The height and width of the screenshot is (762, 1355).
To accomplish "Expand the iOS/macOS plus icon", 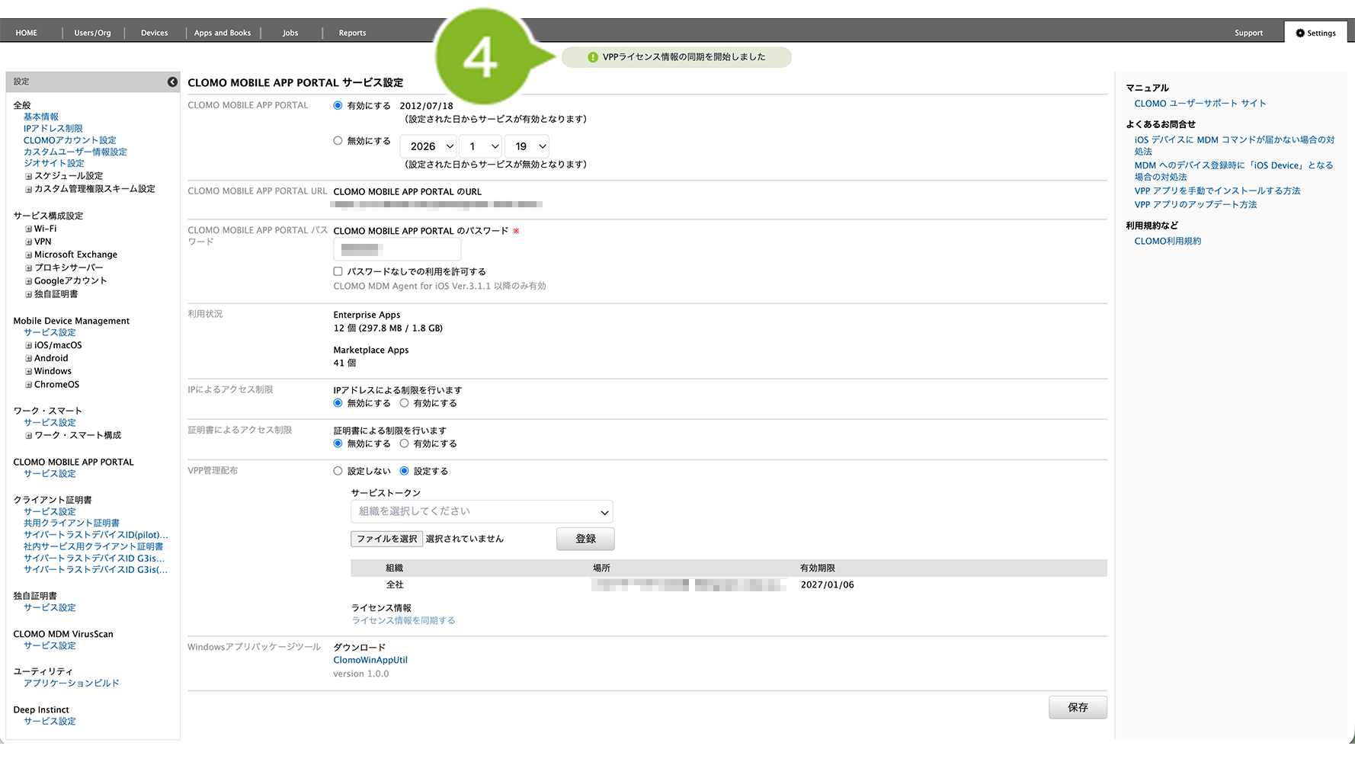I will point(28,345).
